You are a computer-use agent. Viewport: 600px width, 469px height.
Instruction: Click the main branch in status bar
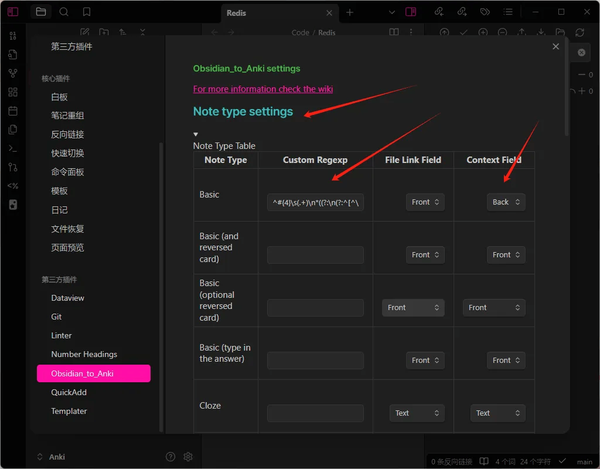tap(584, 462)
